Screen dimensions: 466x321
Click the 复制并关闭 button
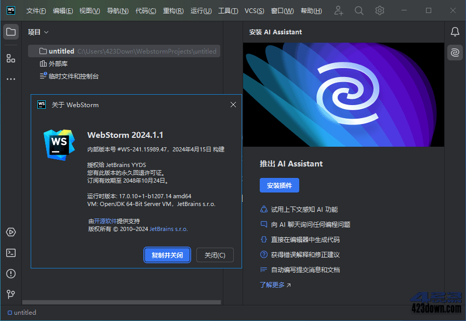point(167,255)
